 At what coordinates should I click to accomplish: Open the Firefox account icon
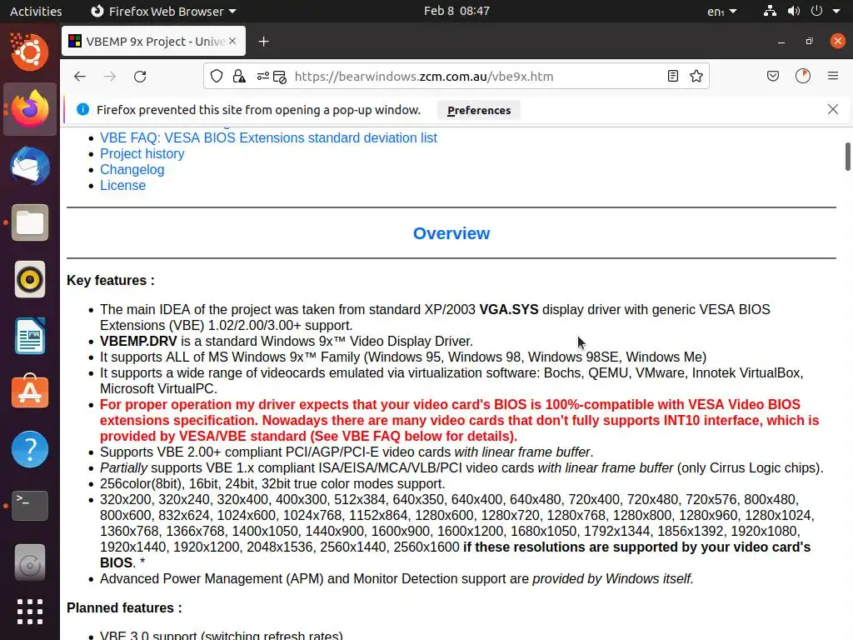click(803, 76)
